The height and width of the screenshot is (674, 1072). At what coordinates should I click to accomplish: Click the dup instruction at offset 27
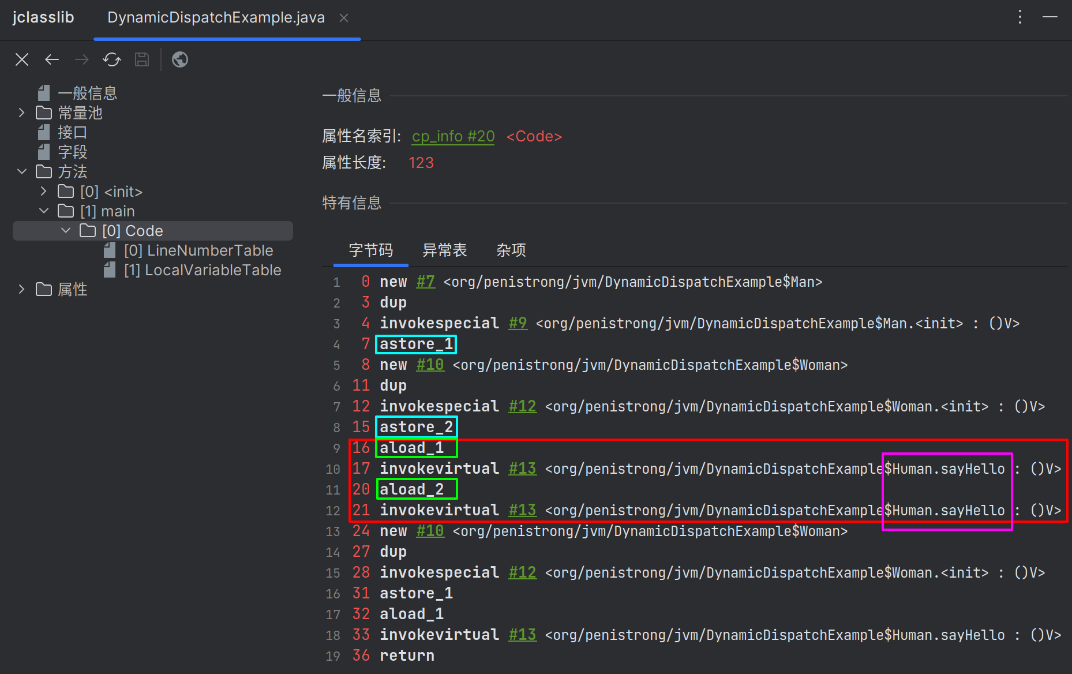[393, 552]
